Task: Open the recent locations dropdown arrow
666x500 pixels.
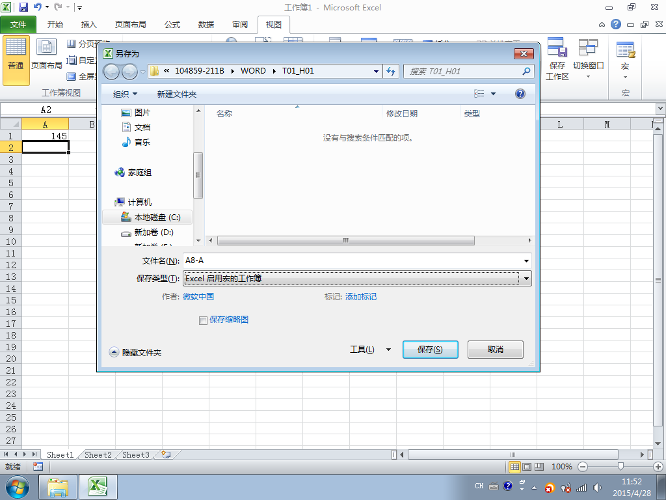Action: (x=142, y=72)
